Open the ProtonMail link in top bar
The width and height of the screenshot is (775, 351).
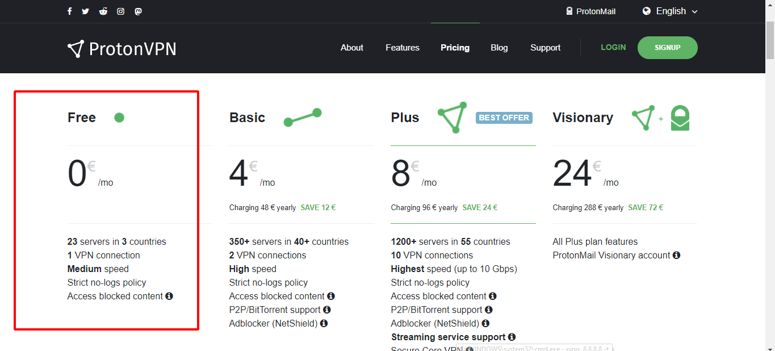click(x=590, y=11)
